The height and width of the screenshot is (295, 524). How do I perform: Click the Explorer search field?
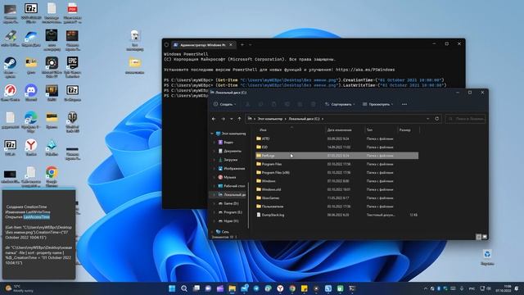[465, 119]
